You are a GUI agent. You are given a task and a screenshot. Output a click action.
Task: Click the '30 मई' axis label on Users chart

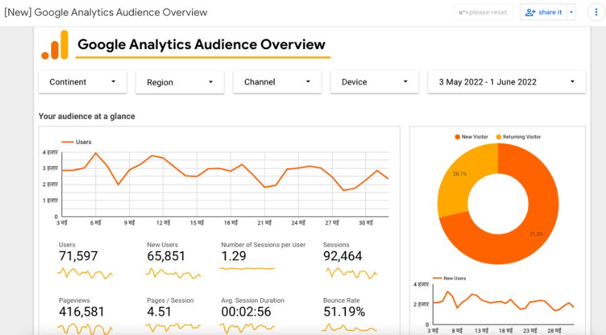(x=366, y=223)
